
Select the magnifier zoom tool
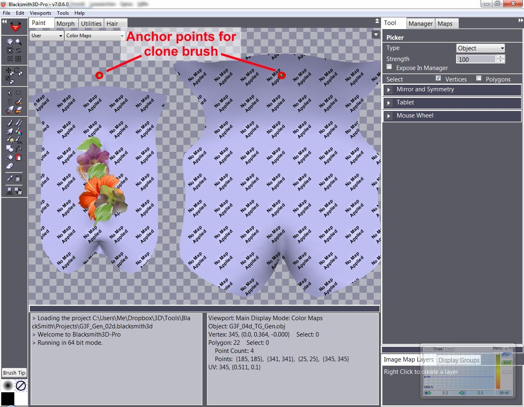[18, 41]
